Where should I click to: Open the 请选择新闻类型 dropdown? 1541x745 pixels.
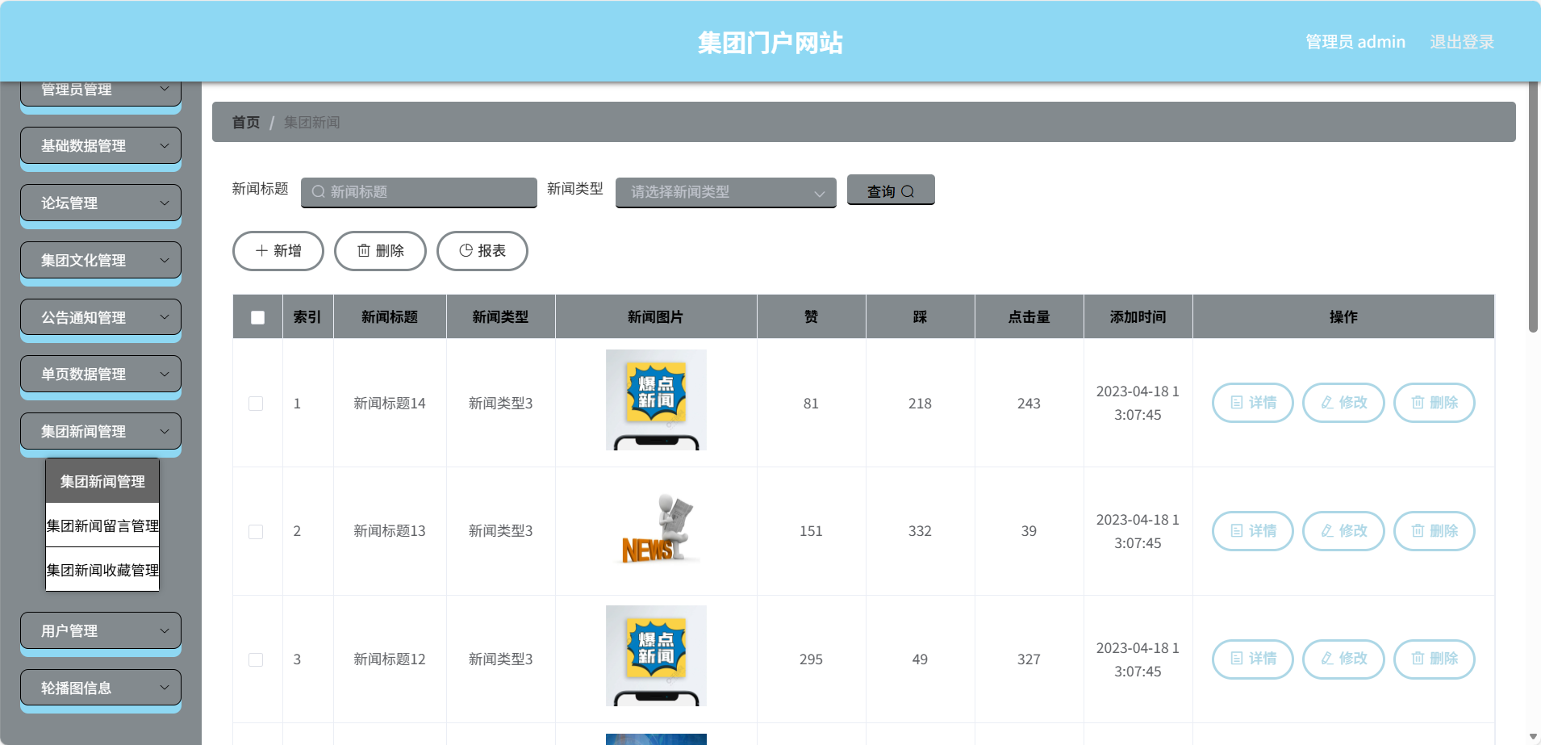click(725, 192)
